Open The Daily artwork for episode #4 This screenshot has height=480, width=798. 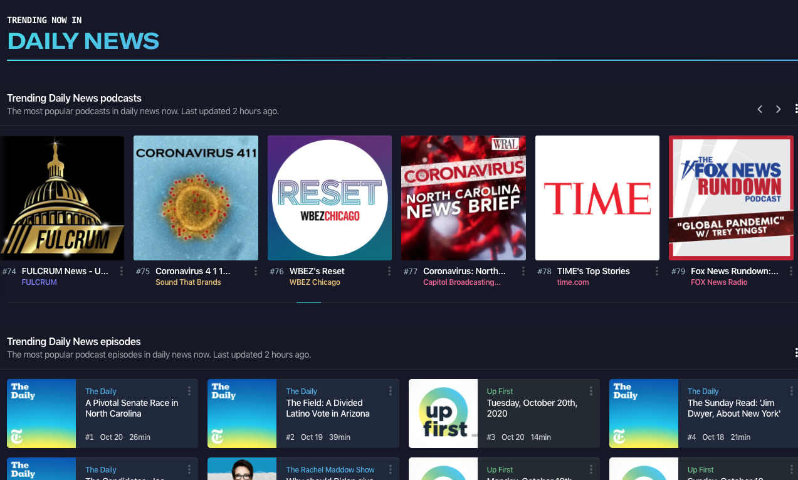644,413
